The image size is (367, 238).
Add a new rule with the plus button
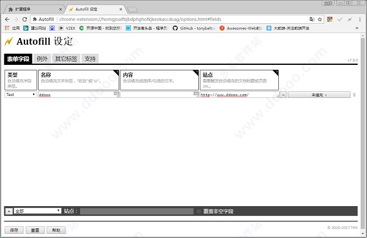click(9, 211)
